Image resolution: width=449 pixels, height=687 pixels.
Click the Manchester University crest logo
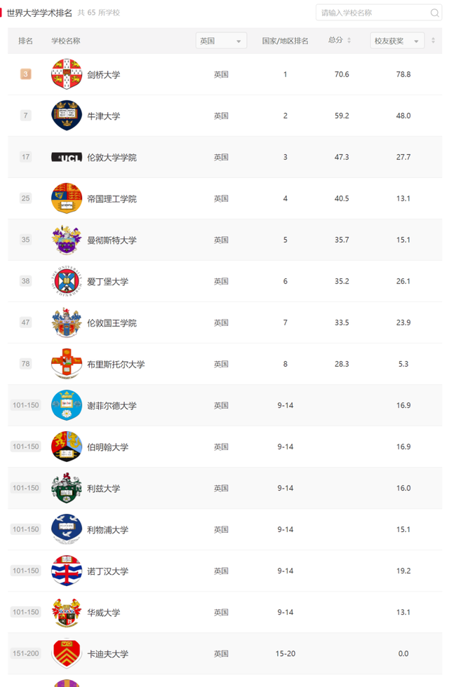point(67,240)
